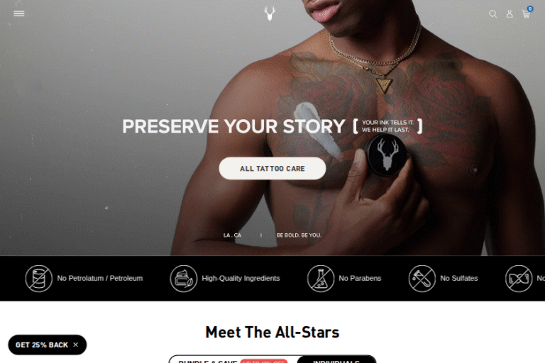Open the search magnifier icon
The width and height of the screenshot is (545, 363).
point(493,14)
